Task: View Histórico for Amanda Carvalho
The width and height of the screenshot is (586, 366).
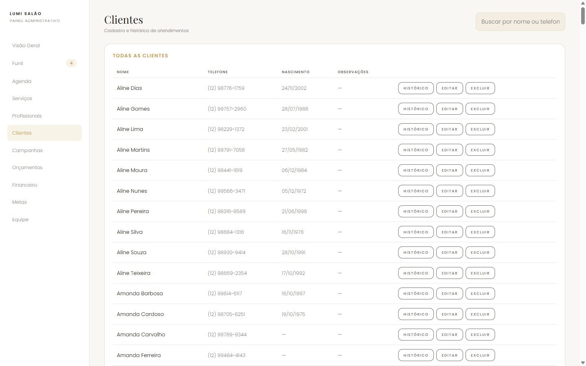Action: 416,335
